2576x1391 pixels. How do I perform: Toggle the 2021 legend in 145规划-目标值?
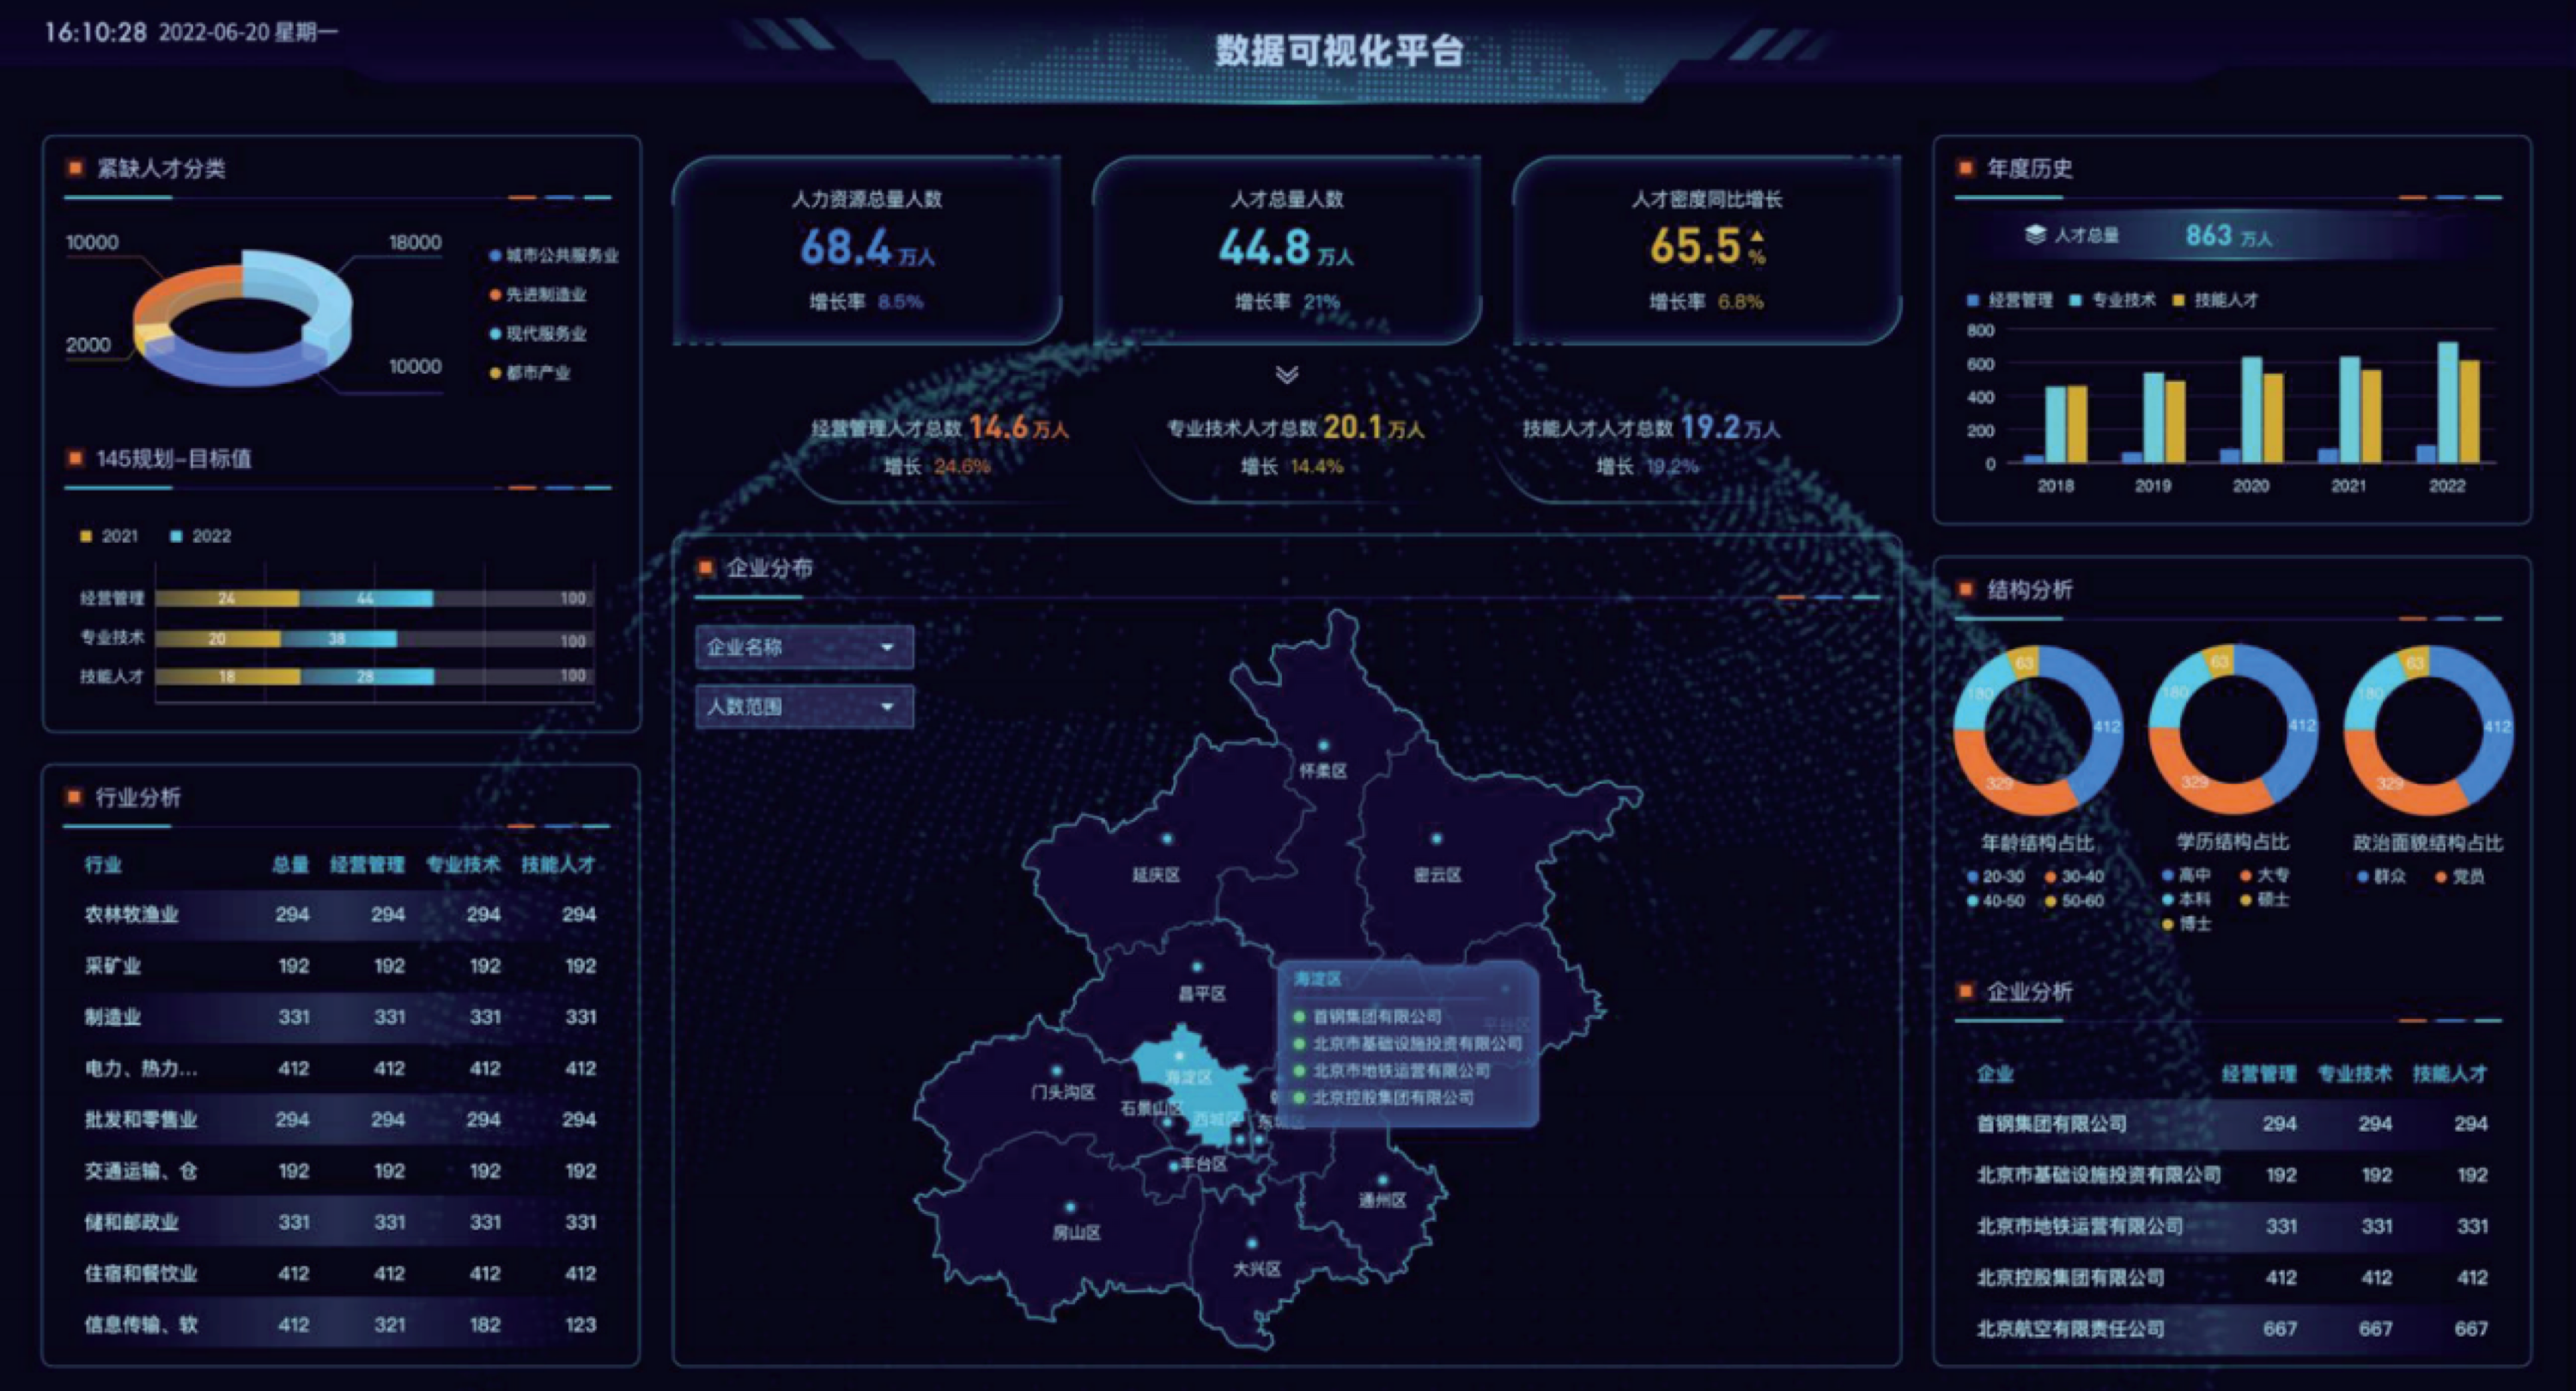coord(109,537)
